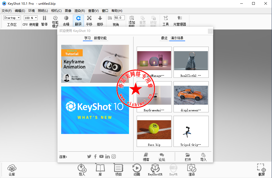Screen dimensions: 272x178
Task: Open the 渲染(R) menu
Action: click(80, 11)
